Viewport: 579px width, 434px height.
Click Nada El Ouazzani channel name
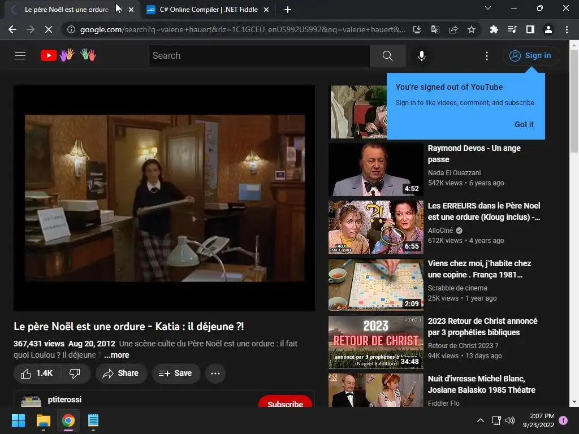[454, 173]
